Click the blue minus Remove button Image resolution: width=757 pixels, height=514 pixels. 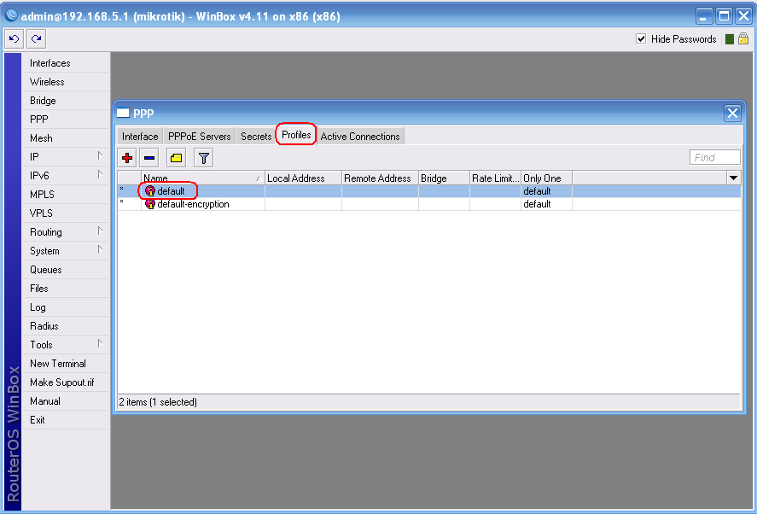(149, 157)
